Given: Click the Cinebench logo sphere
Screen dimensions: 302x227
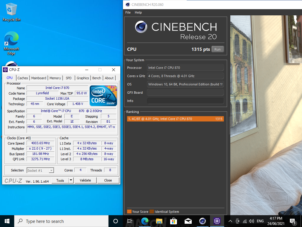Looking at the screenshot, I should pyautogui.click(x=141, y=27).
